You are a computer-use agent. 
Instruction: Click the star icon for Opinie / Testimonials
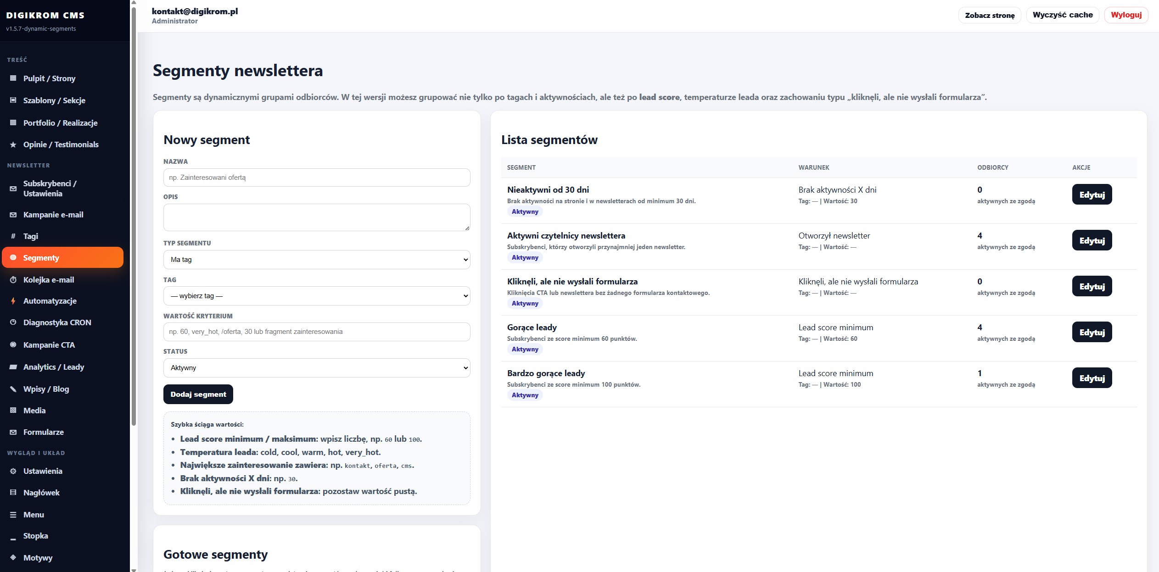click(x=13, y=144)
